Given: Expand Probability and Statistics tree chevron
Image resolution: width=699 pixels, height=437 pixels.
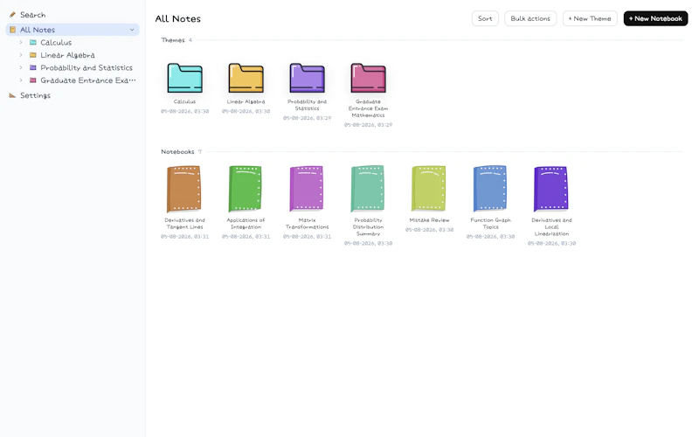Looking at the screenshot, I should point(20,67).
